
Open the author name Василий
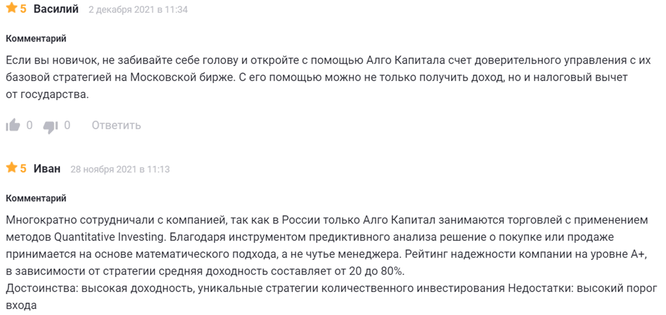56,10
